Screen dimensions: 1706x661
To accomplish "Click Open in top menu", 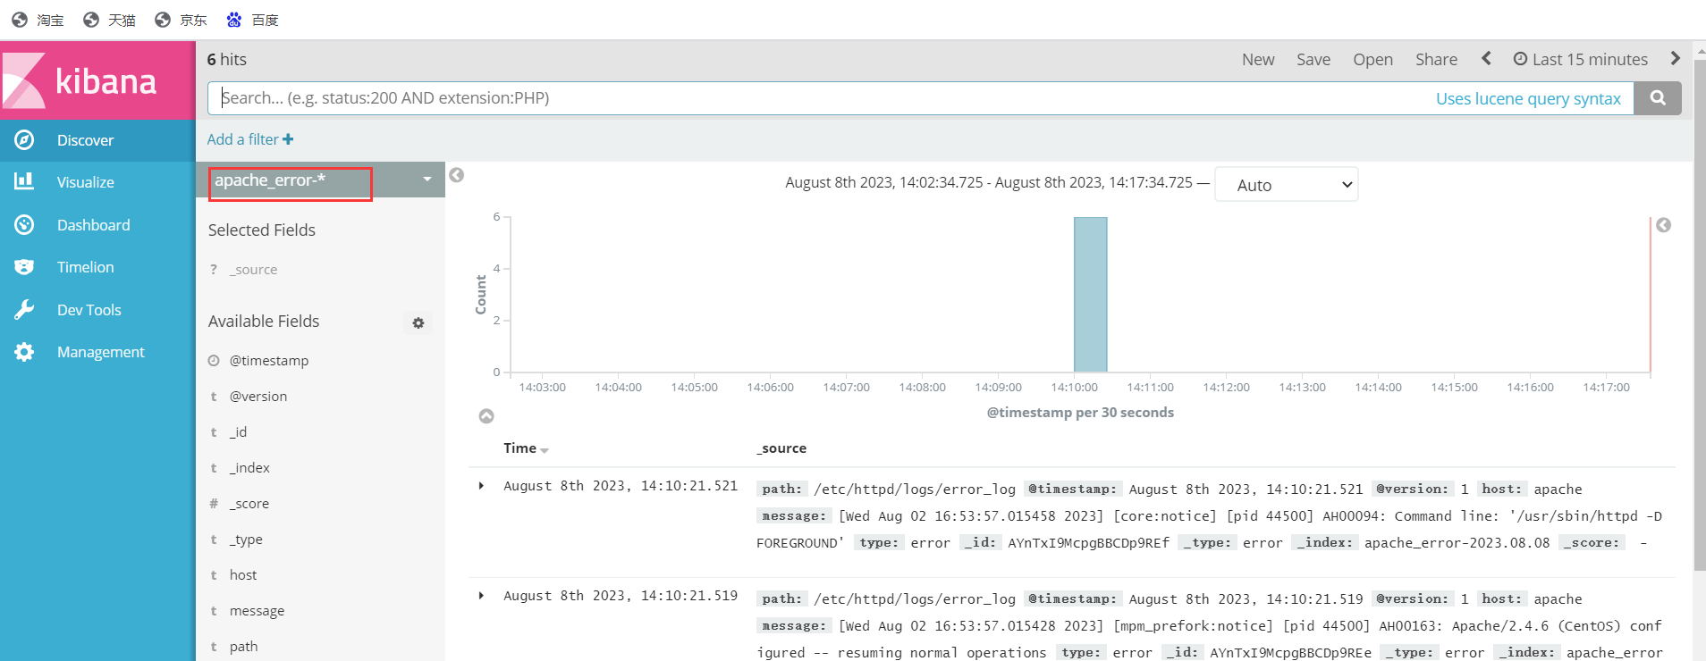I will 1372,59.
